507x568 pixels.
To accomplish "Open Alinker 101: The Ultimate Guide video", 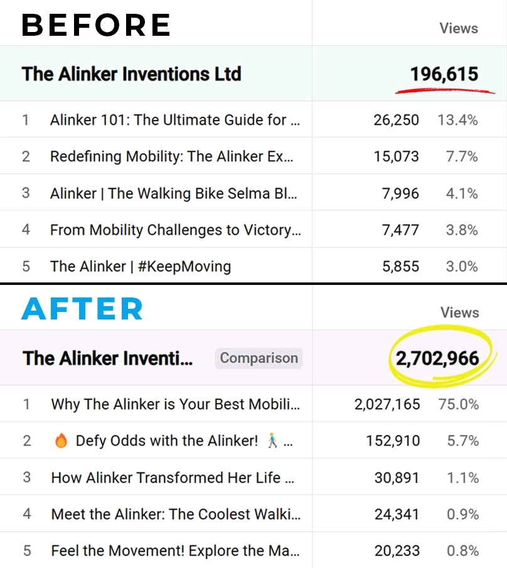I will tap(175, 120).
